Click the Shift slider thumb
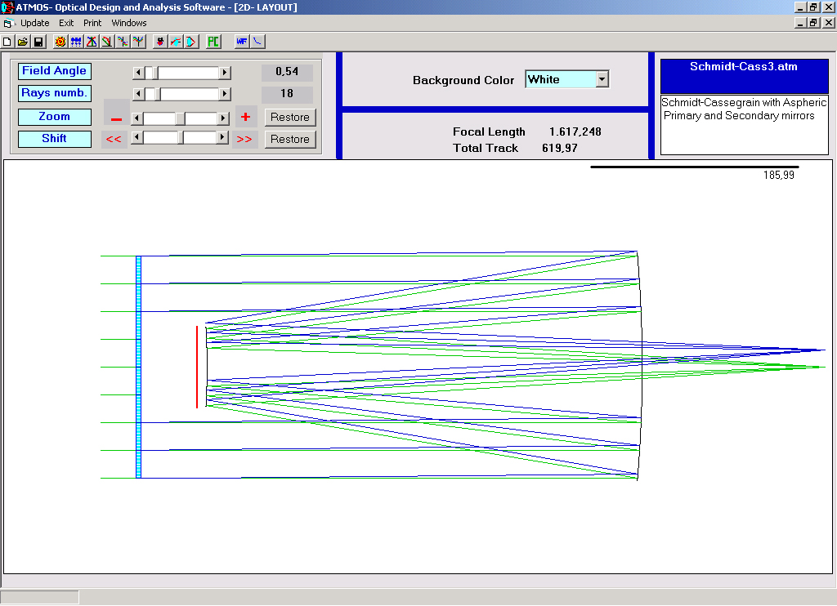 [x=181, y=138]
